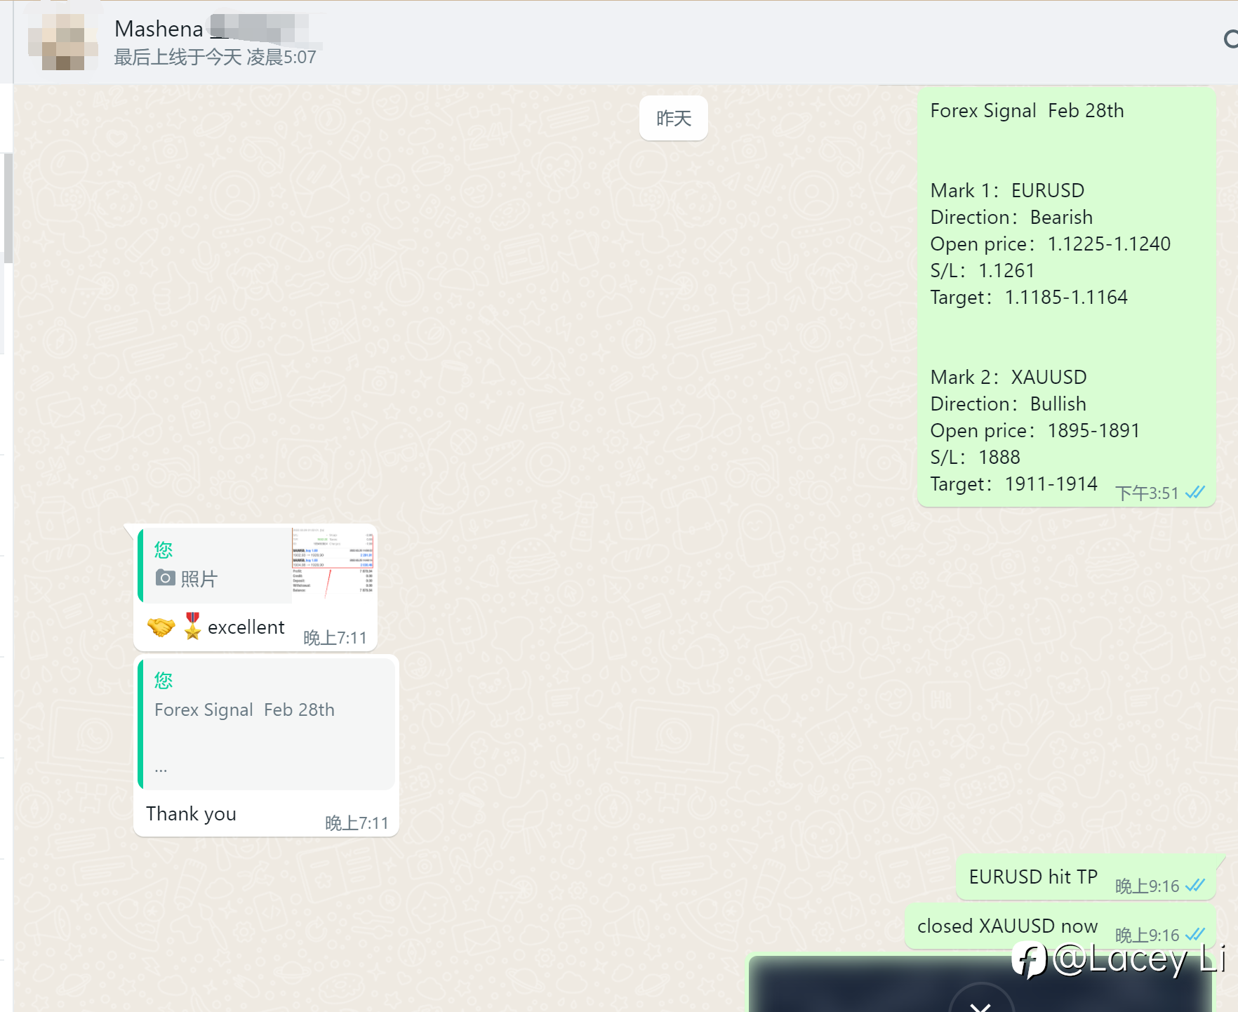Click read receipt ticks on closed XAUUSD message
The height and width of the screenshot is (1012, 1238).
pos(1195,935)
